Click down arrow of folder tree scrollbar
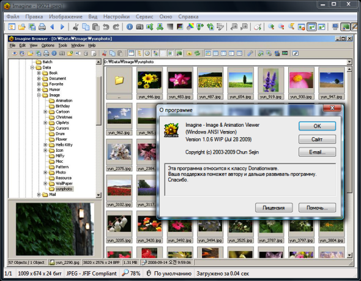361x281 pixels. click(x=99, y=195)
